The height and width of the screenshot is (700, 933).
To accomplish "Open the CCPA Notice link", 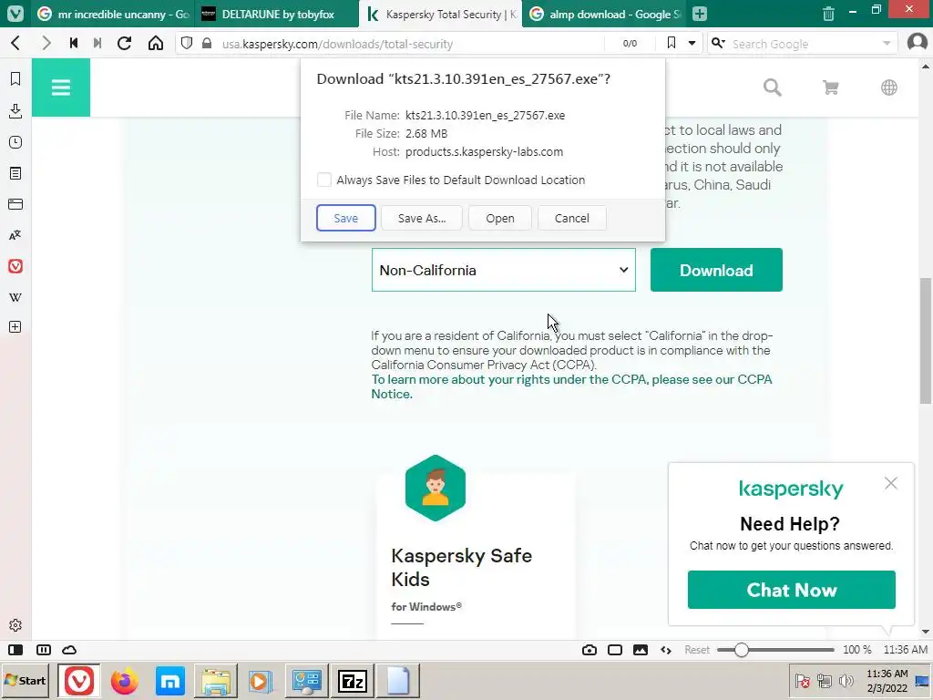I will 571,386.
